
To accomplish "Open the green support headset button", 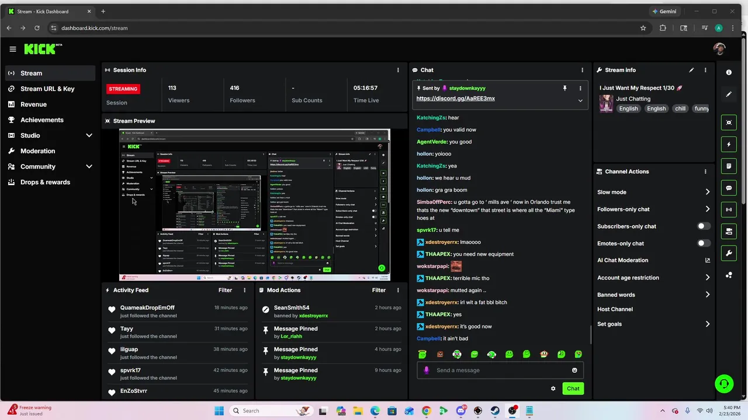I will click(724, 383).
